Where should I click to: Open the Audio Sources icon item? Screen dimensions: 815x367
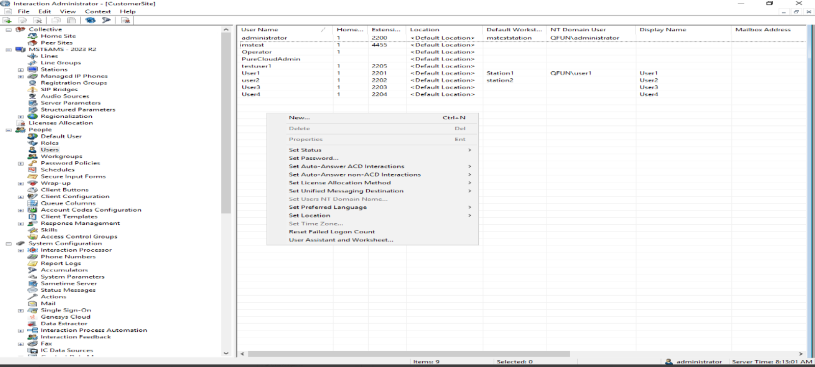pyautogui.click(x=33, y=96)
